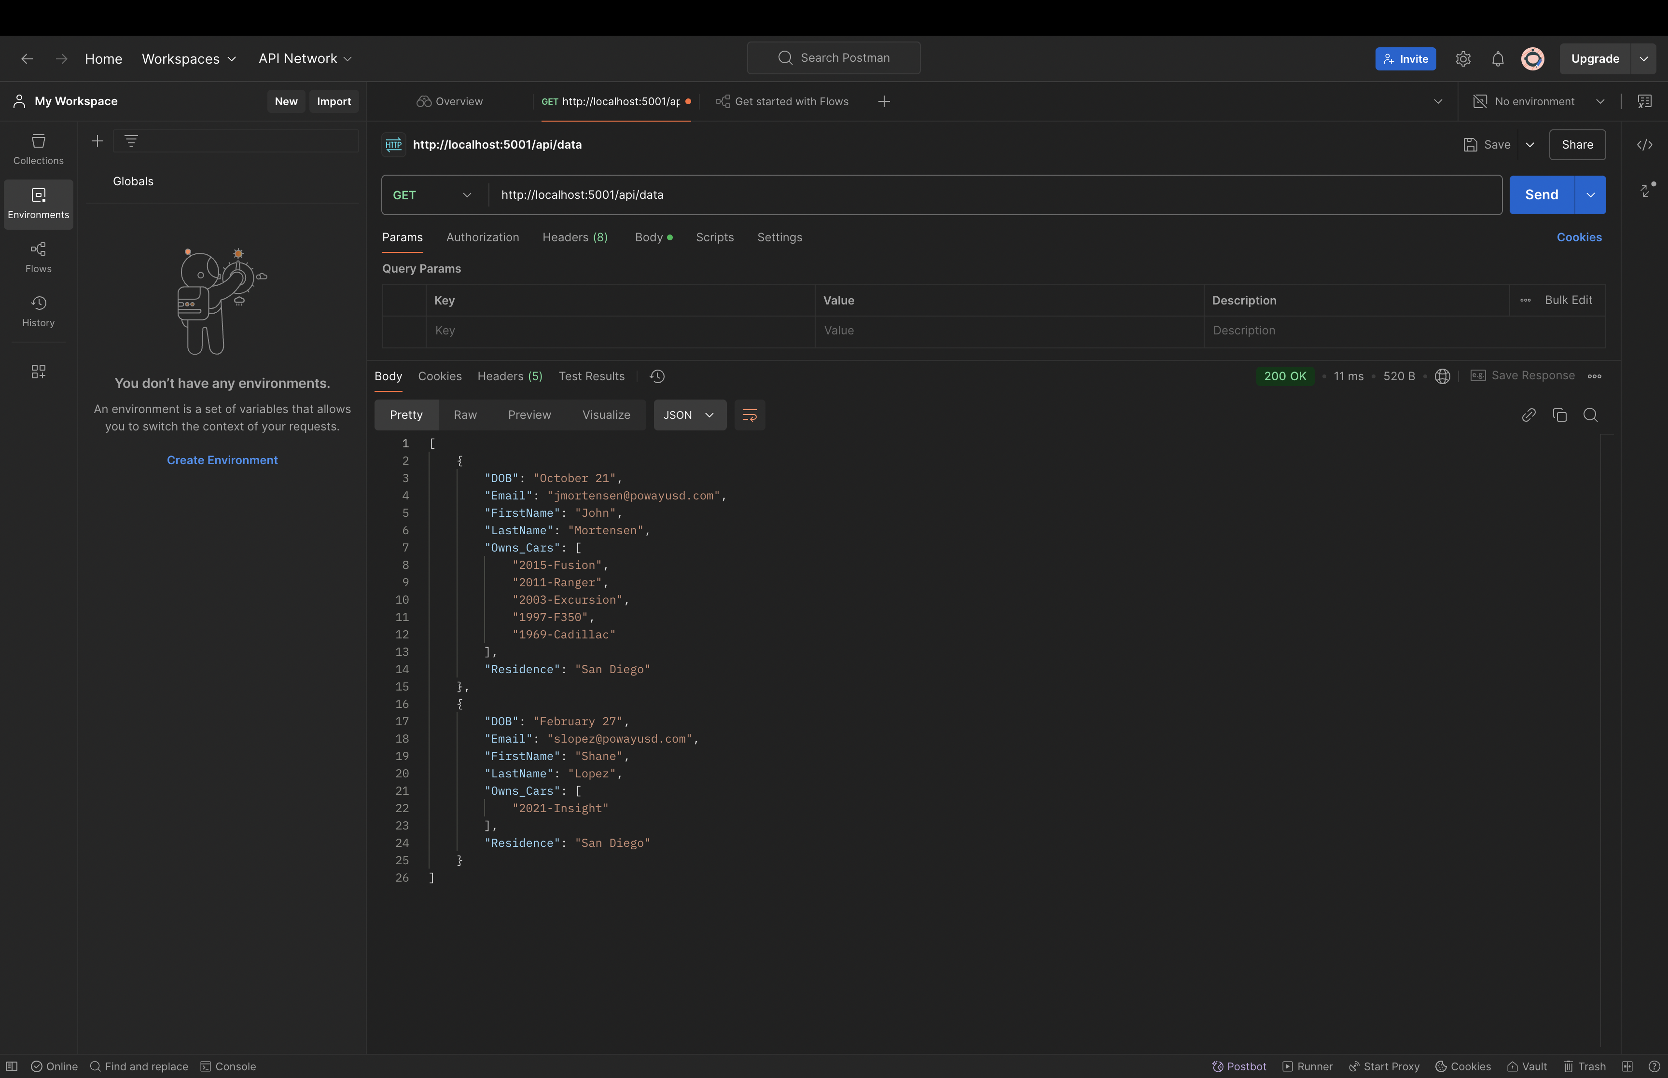Open notifications bell icon
1668x1078 pixels.
point(1498,59)
